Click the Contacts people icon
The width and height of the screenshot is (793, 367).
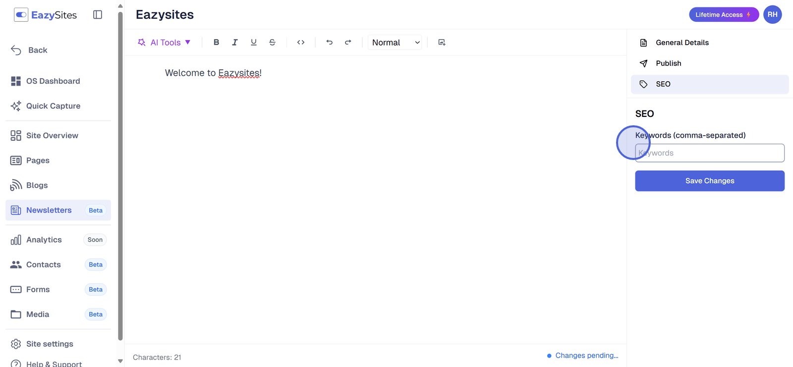coord(16,264)
